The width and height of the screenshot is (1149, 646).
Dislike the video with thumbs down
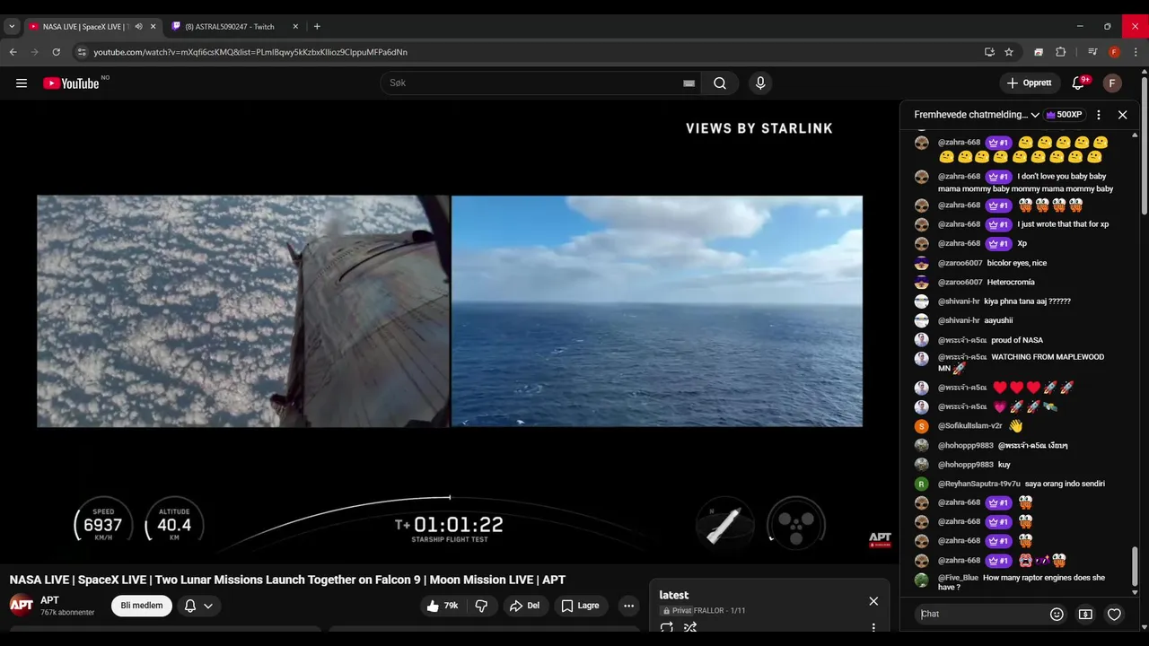click(x=481, y=606)
